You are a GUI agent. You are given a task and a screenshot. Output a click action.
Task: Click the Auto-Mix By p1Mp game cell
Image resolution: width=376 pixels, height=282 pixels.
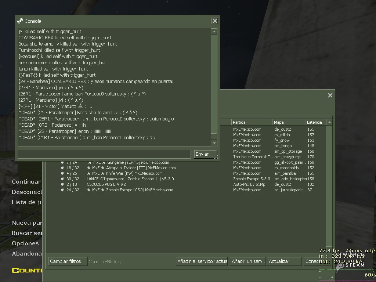[249, 184]
